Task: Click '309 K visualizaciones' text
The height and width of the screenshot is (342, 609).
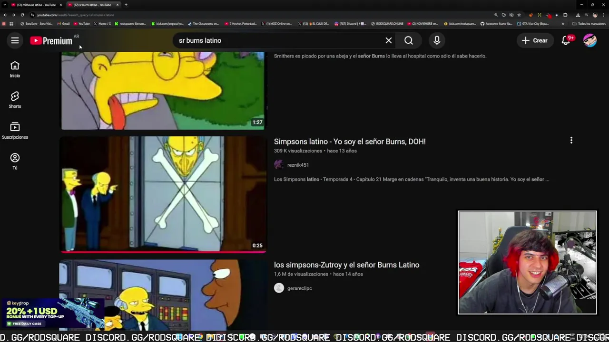Action: pos(298,151)
